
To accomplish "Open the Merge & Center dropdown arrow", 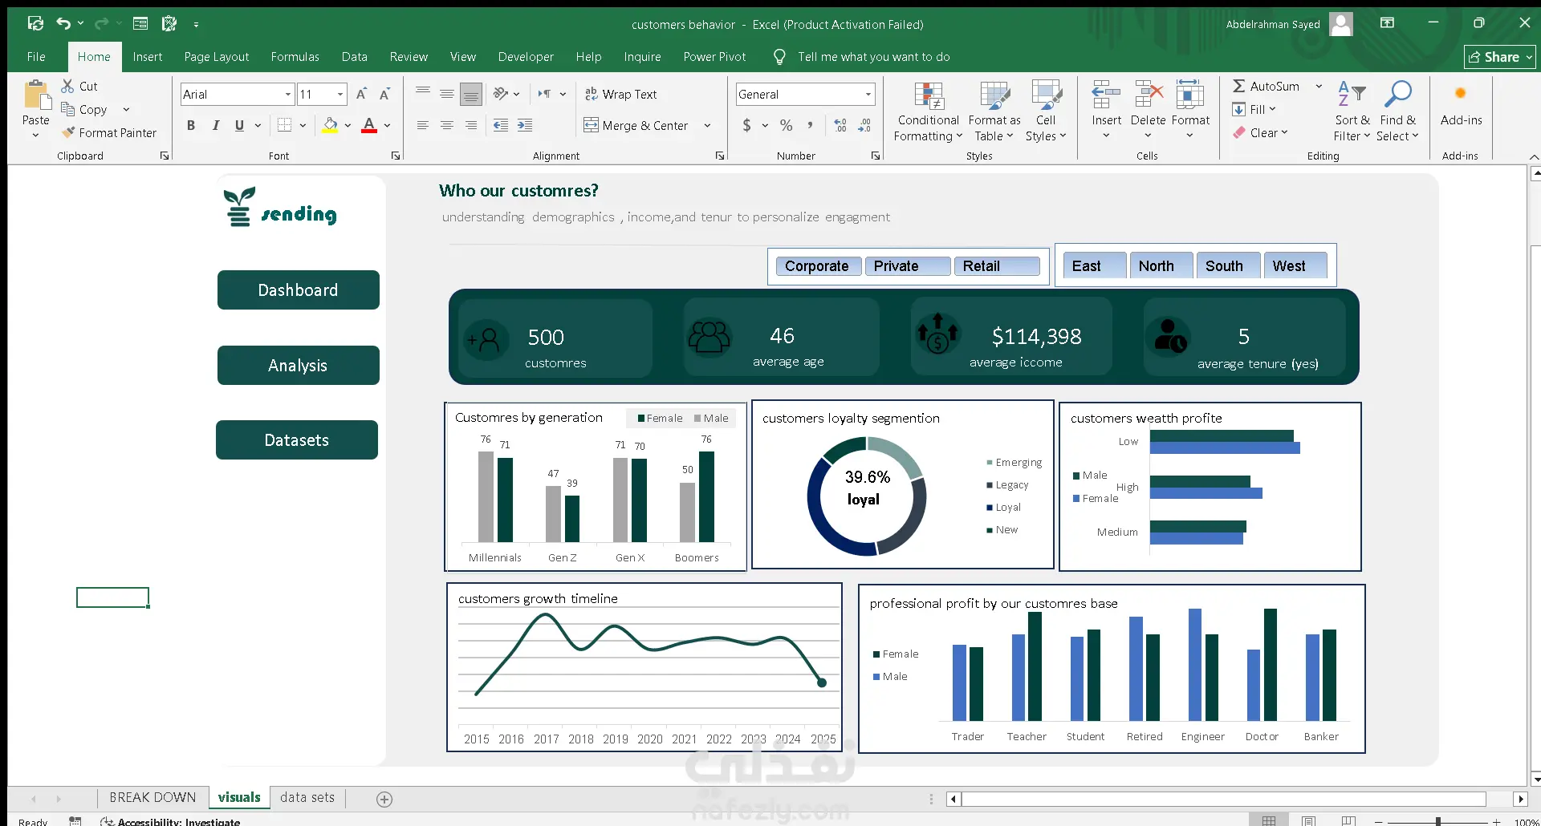I will coord(707,125).
